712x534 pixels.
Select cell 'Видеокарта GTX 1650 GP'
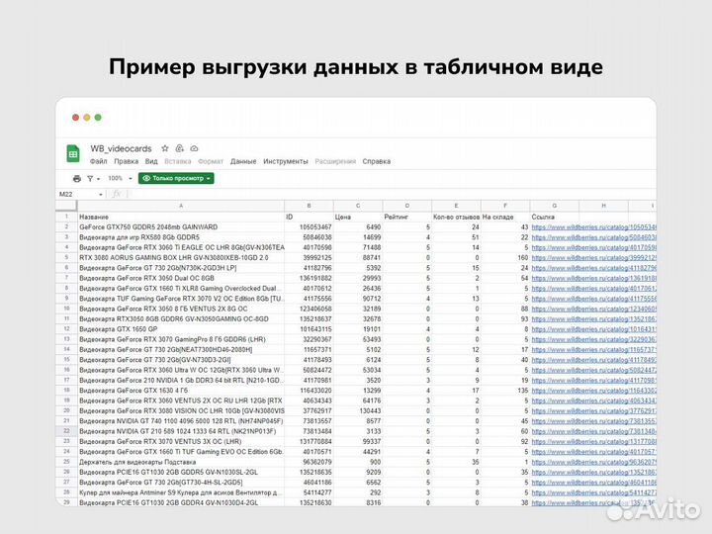point(181,329)
